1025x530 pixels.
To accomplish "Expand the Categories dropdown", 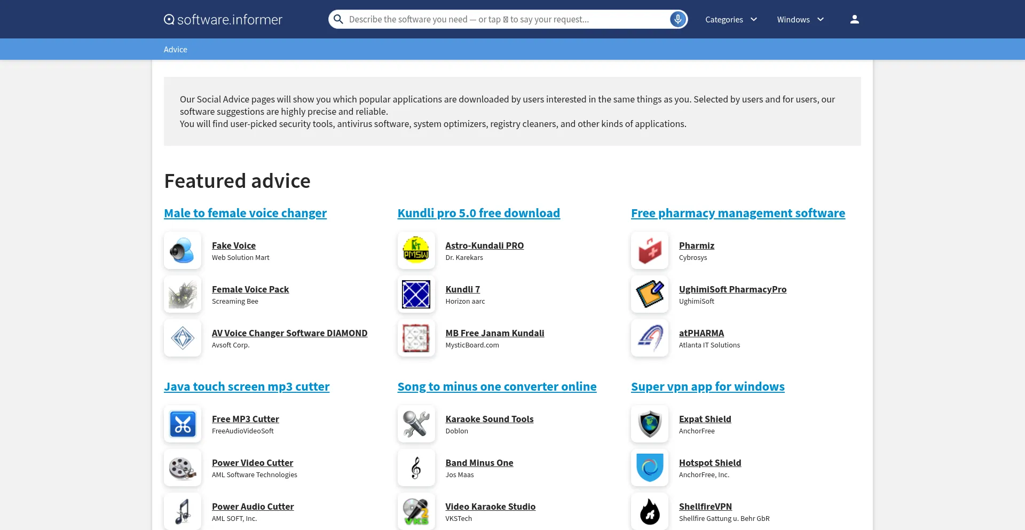I will 731,19.
